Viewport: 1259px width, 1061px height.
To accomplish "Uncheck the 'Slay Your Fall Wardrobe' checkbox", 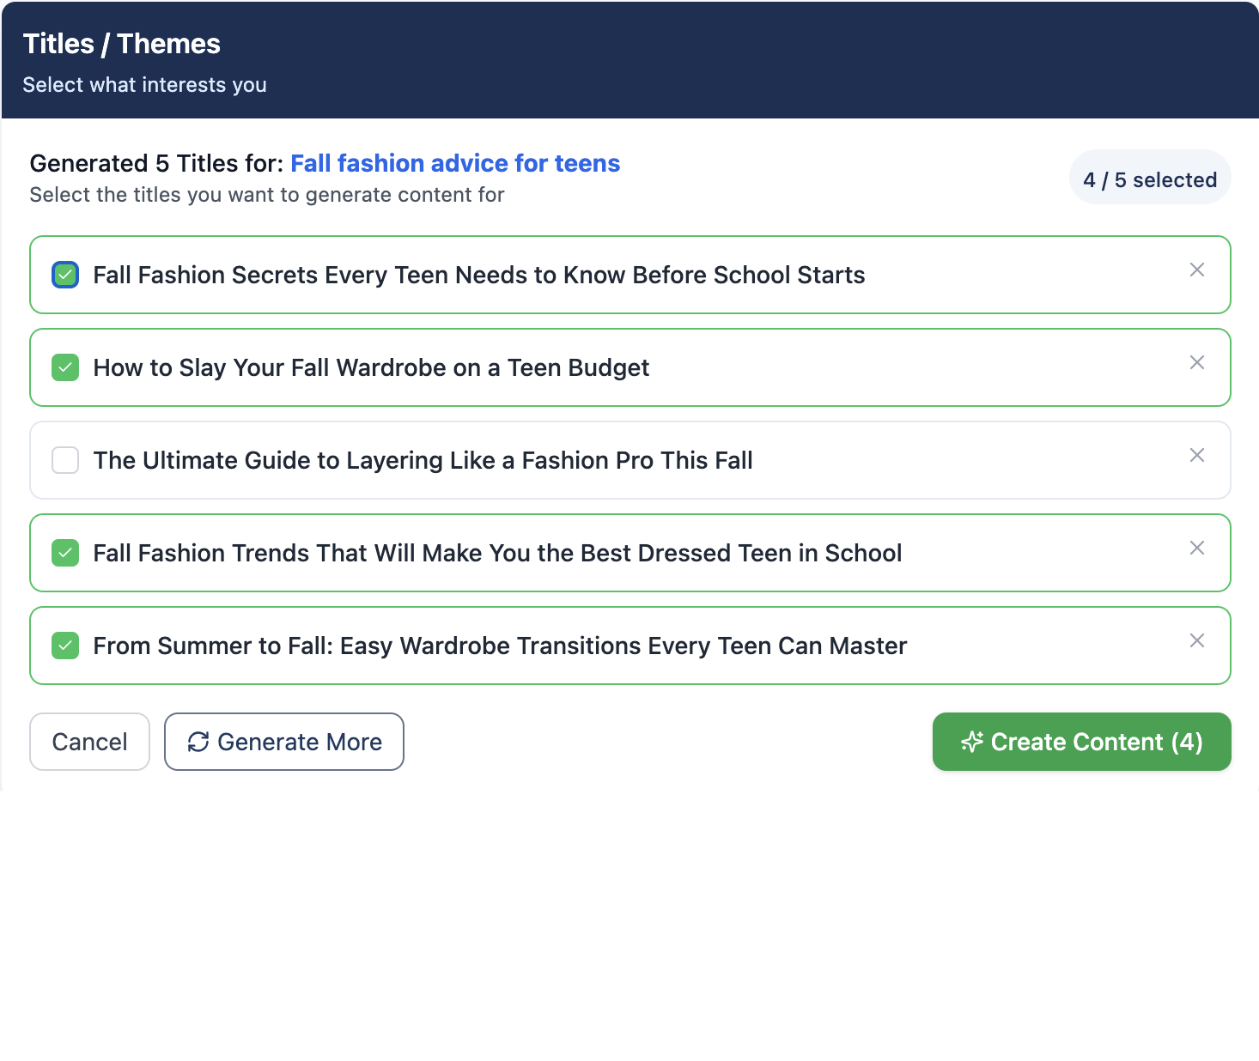I will (x=65, y=367).
